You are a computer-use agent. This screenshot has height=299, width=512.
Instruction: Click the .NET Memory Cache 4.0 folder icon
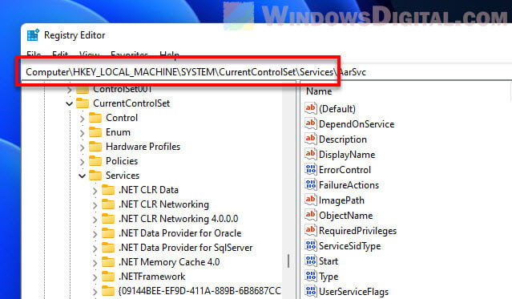[x=108, y=262]
